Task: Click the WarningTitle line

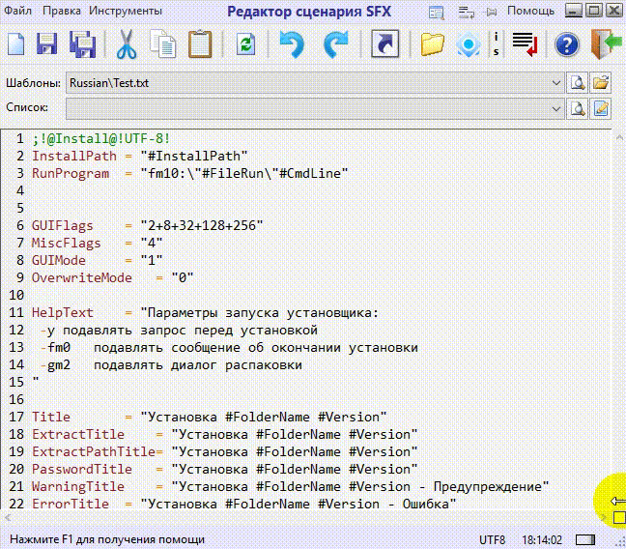Action: coord(290,486)
